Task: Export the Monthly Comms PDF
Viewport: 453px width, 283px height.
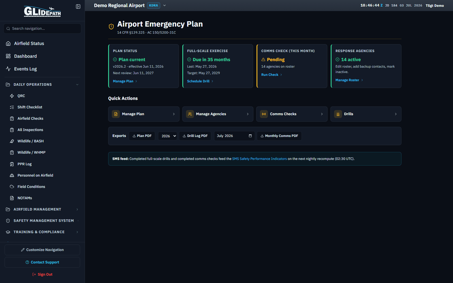Action: point(279,136)
